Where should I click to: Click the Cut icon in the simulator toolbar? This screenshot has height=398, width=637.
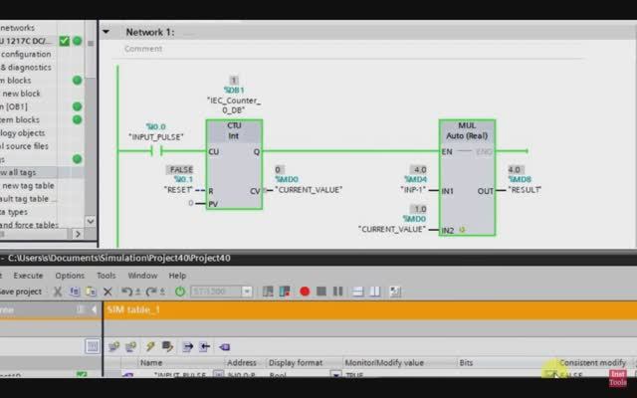pyautogui.click(x=58, y=292)
